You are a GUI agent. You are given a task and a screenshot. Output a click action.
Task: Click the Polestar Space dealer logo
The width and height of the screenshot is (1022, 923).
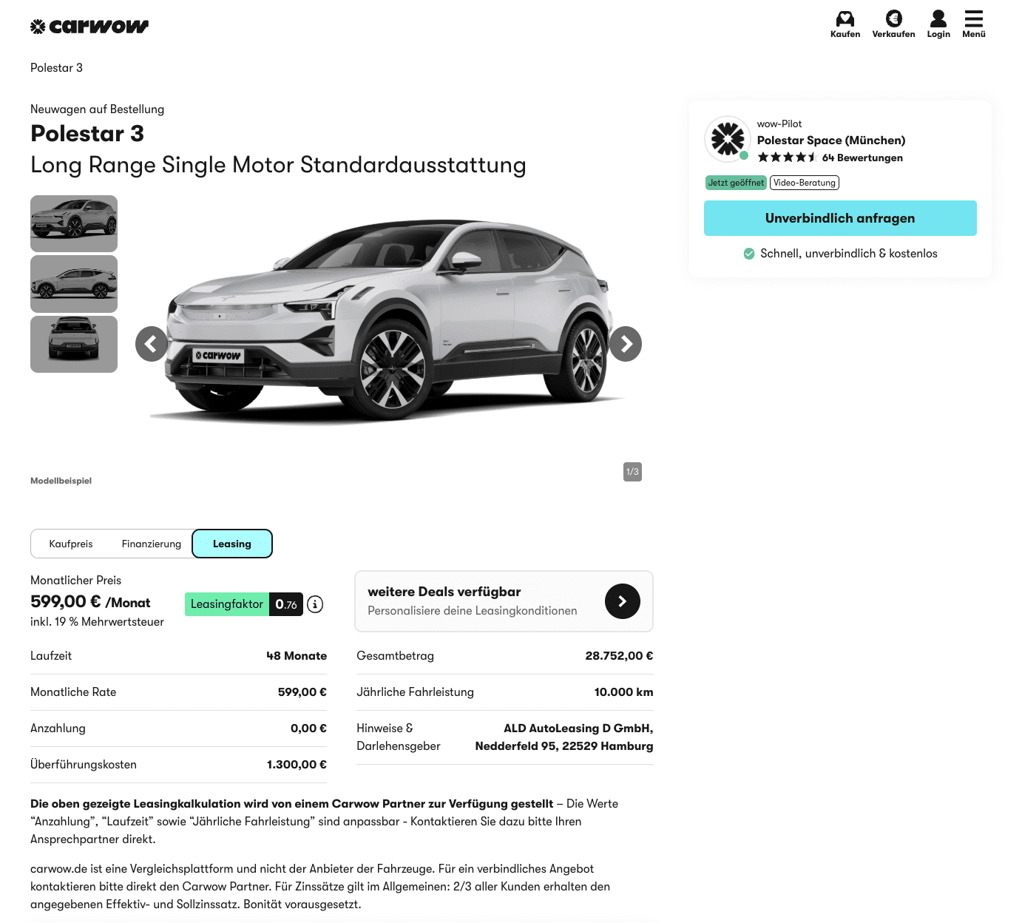[x=728, y=139]
